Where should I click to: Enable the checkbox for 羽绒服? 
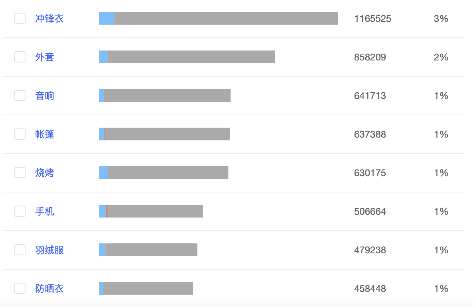tap(20, 250)
